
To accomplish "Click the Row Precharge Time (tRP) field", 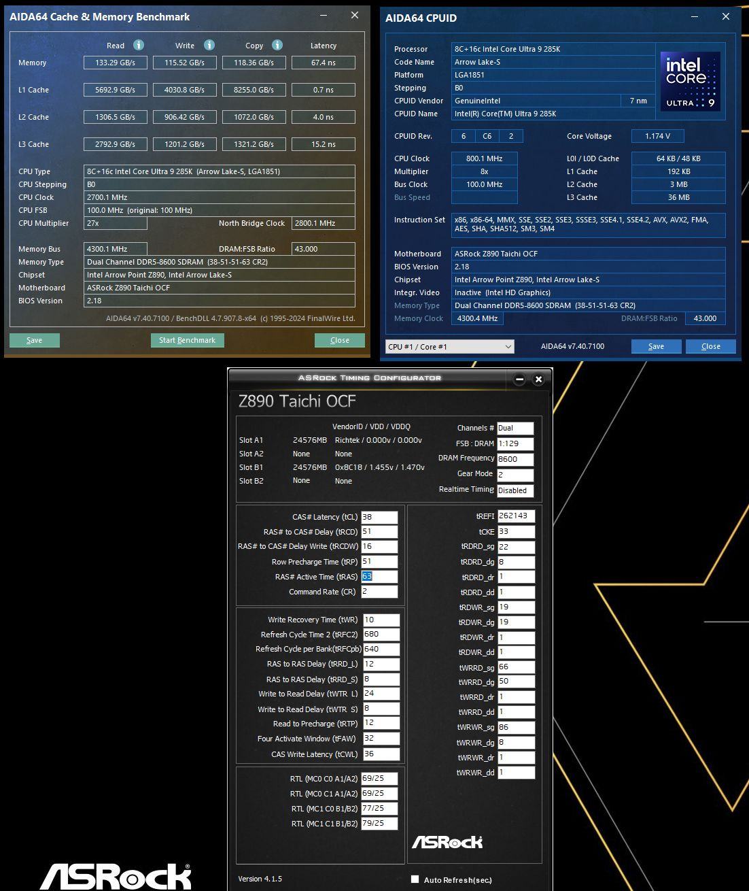I will [x=379, y=562].
